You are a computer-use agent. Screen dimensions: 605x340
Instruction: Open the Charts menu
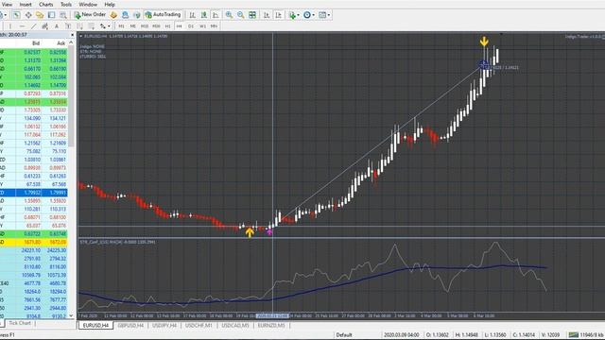[x=46, y=4]
